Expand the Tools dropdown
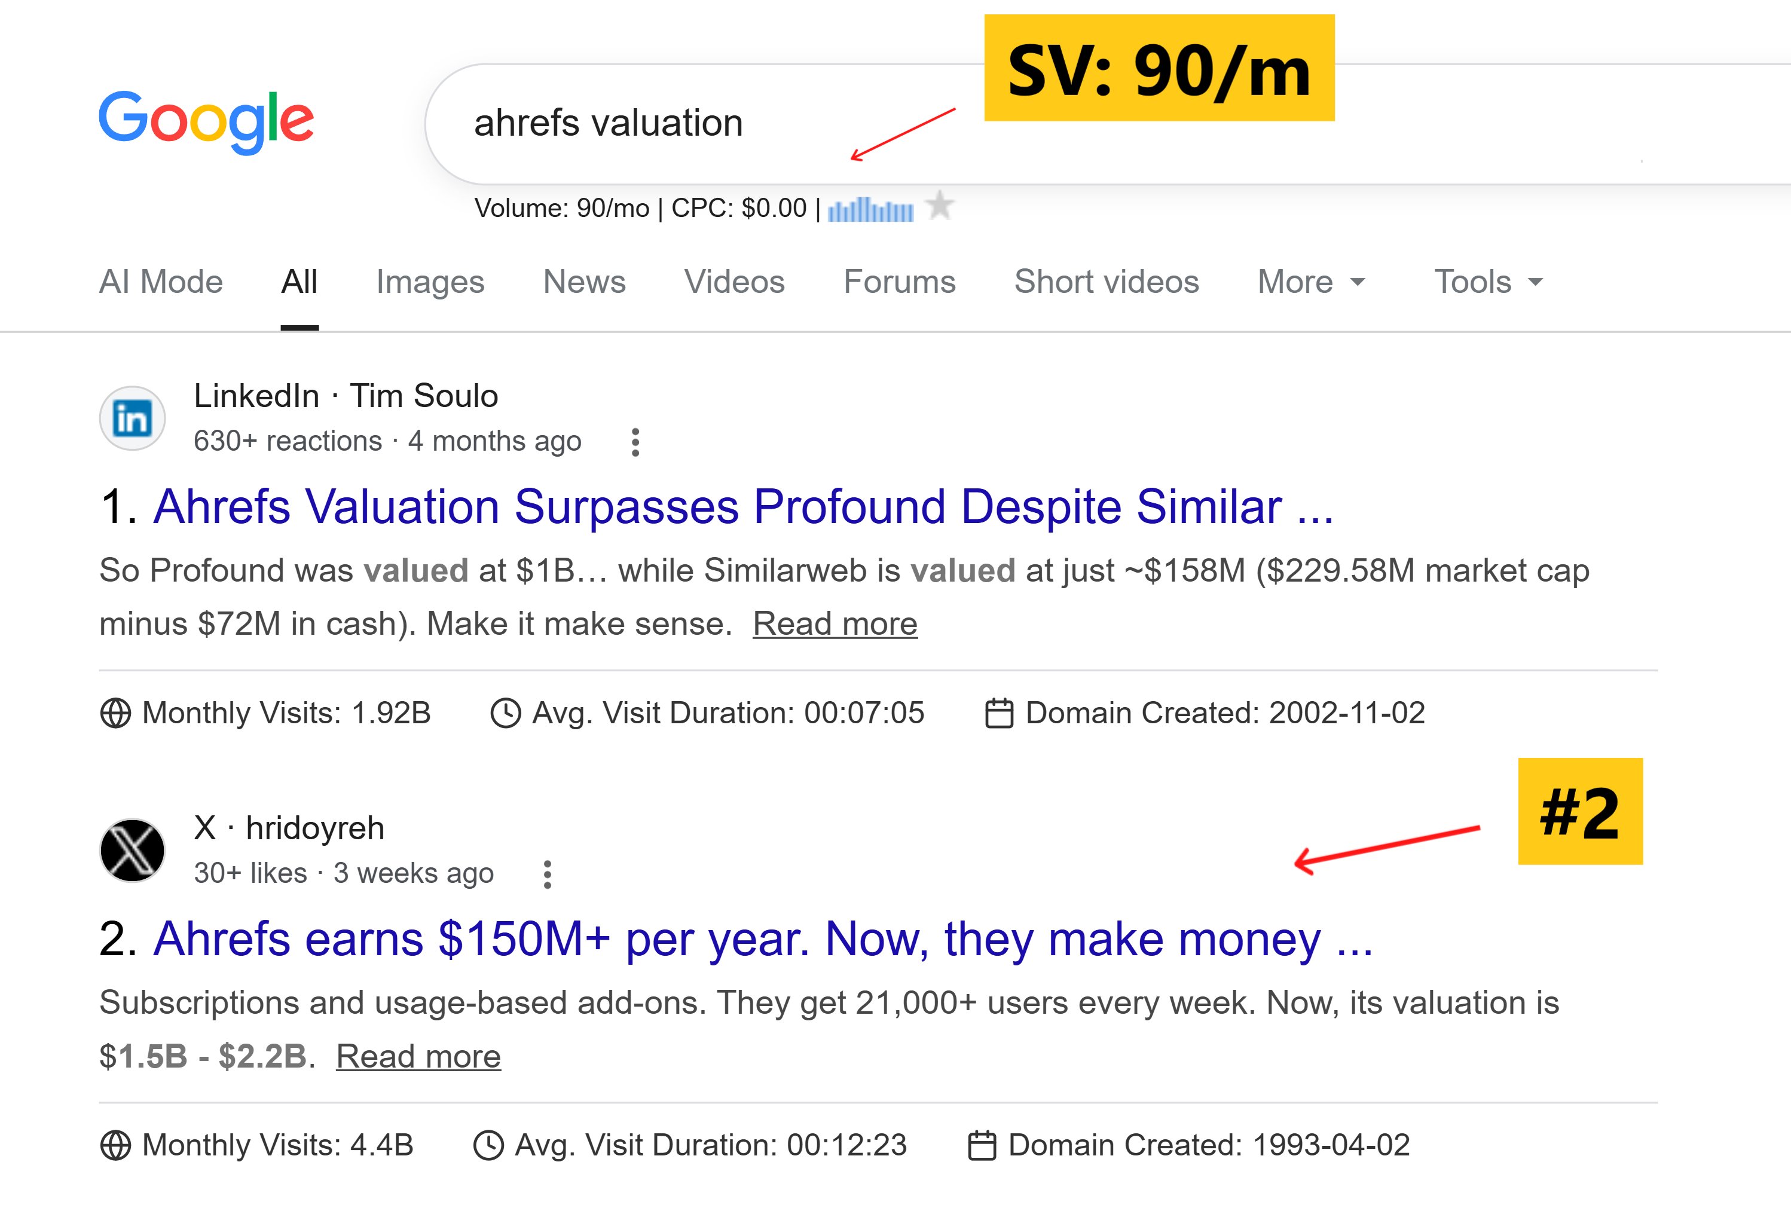Viewport: 1791px width, 1217px height. pyautogui.click(x=1489, y=282)
